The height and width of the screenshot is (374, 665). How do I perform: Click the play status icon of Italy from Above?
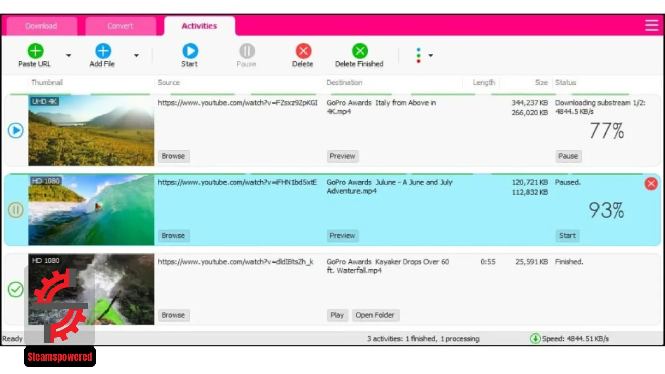coord(16,130)
